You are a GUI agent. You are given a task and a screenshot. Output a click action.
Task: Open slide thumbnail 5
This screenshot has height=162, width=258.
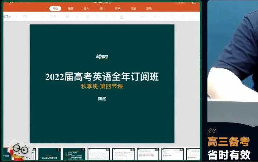tap(99, 154)
